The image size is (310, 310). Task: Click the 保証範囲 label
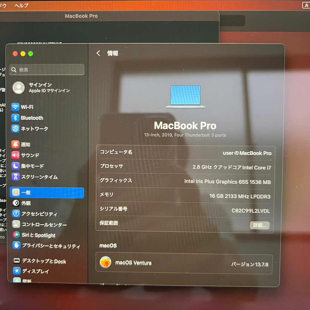(109, 223)
